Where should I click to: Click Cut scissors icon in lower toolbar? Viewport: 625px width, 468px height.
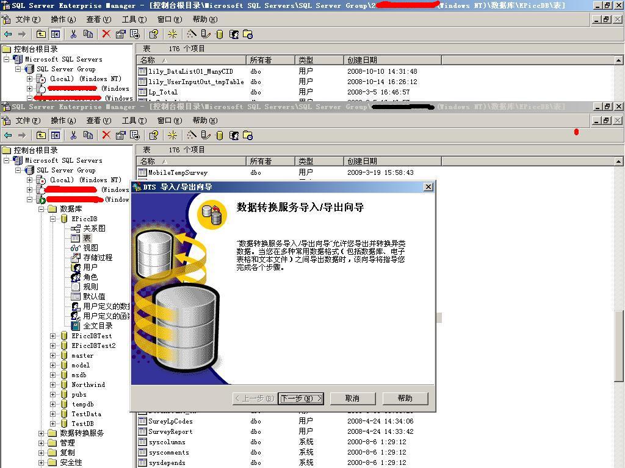pos(73,135)
